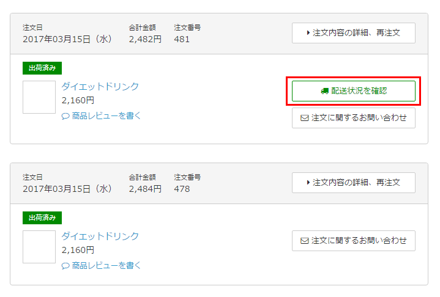Click the truck icon on the delivery status button

(324, 91)
